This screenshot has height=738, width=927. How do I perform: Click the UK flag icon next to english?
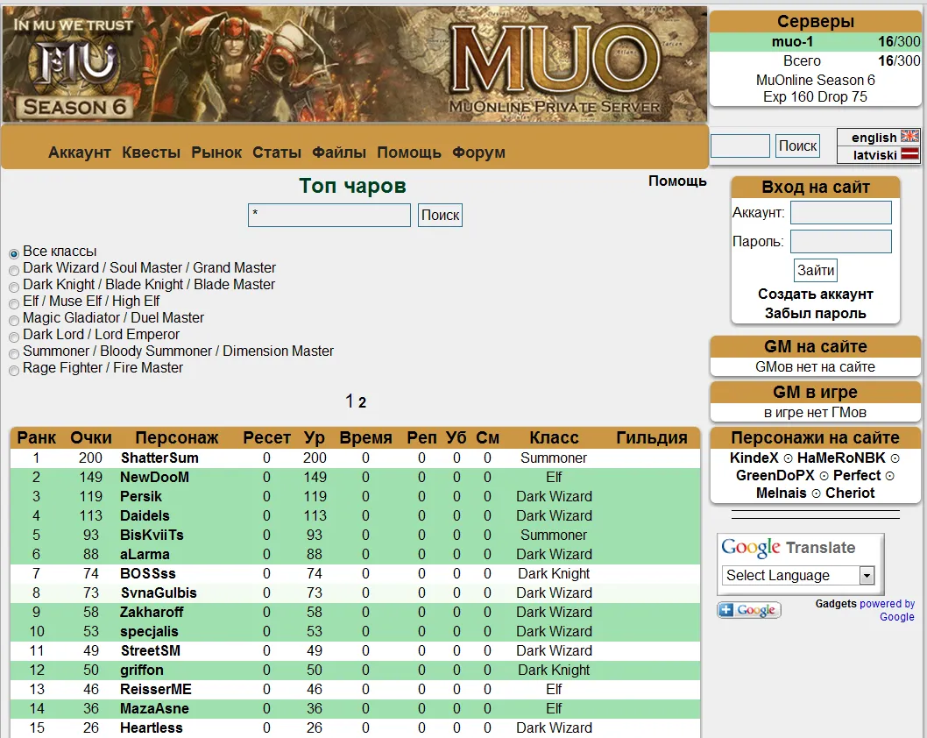click(x=909, y=137)
